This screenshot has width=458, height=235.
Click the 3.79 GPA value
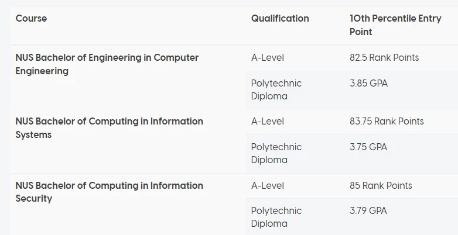[x=368, y=211]
